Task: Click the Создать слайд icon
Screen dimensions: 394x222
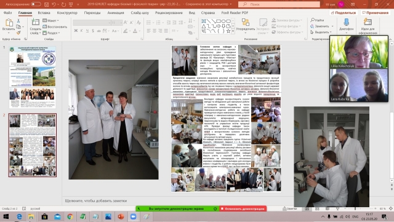Action: click(x=35, y=22)
